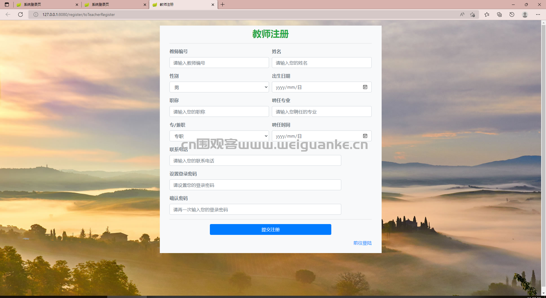This screenshot has width=546, height=298.
Task: Select the 教师注册 tab
Action: pos(183,5)
